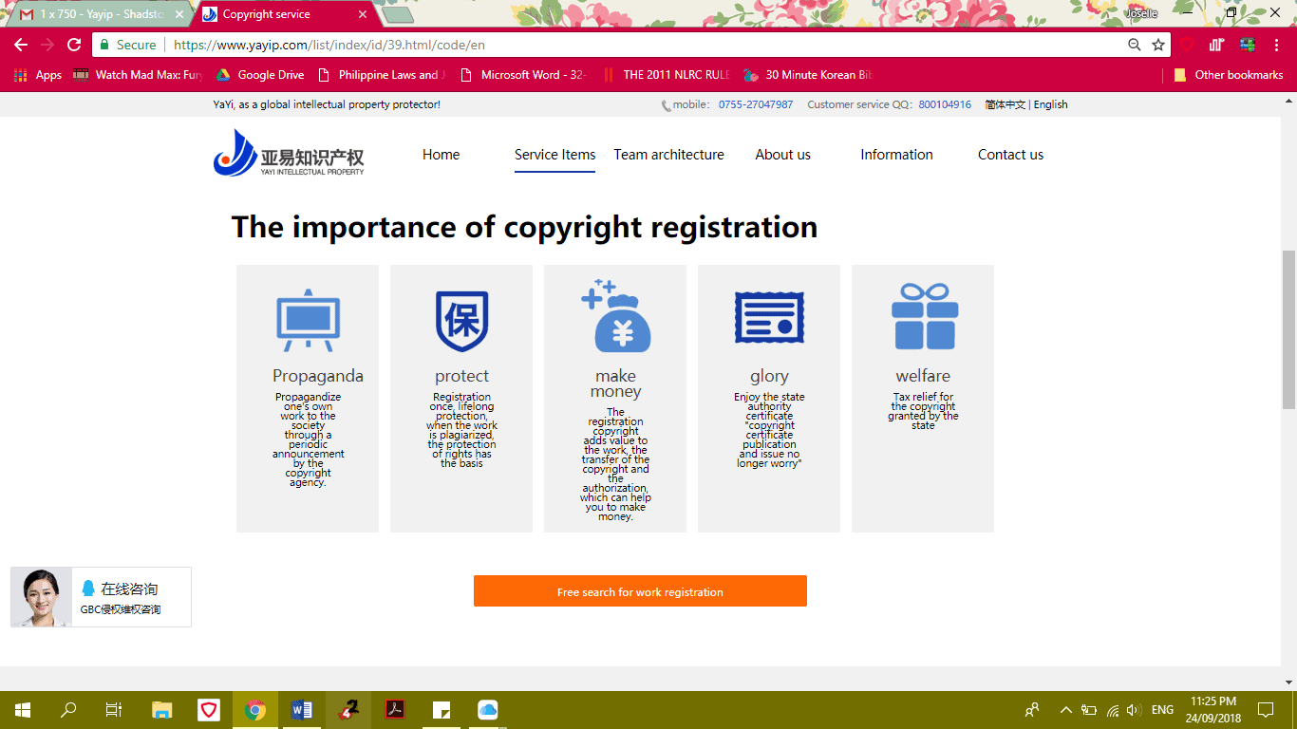Show hidden system tray icons

(1065, 710)
